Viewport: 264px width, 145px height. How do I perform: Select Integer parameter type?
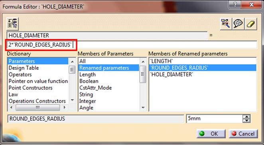pos(88,101)
